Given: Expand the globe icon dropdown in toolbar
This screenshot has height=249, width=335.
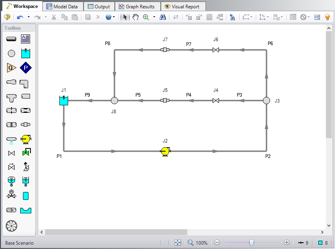Looking at the screenshot, I should (114, 17).
